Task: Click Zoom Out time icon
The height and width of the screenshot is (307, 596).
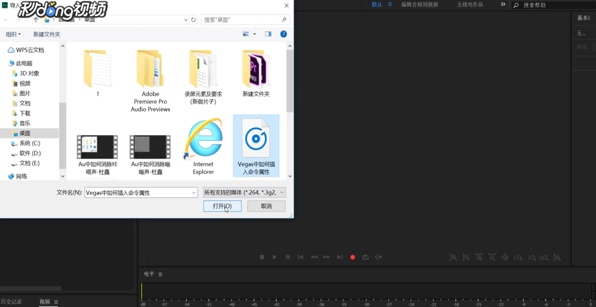Action: click(x=492, y=258)
